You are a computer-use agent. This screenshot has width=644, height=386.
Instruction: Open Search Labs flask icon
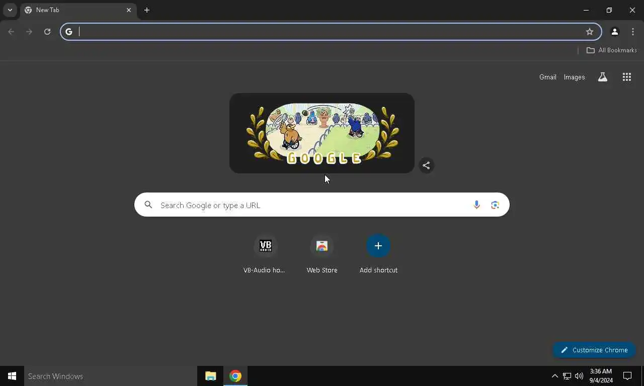click(602, 77)
